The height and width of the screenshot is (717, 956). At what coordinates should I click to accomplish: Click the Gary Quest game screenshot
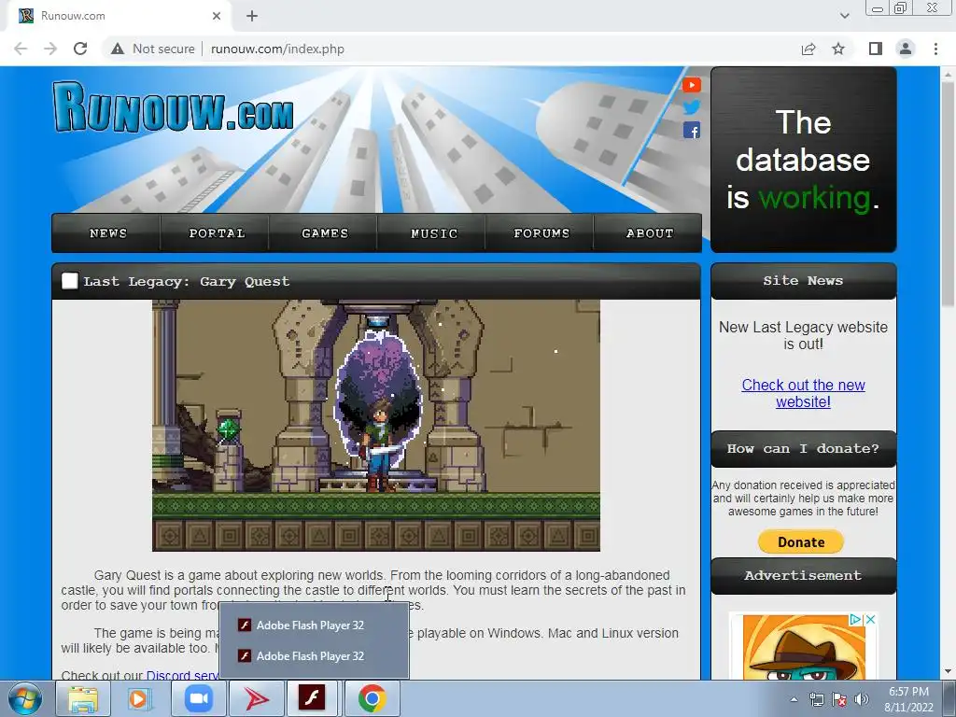(375, 425)
